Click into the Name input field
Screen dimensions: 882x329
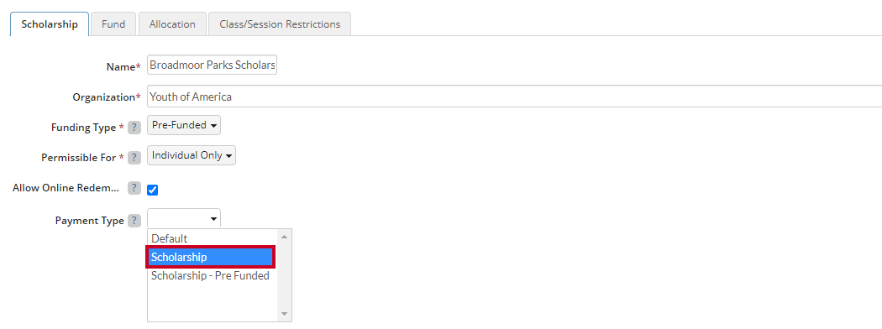click(212, 65)
